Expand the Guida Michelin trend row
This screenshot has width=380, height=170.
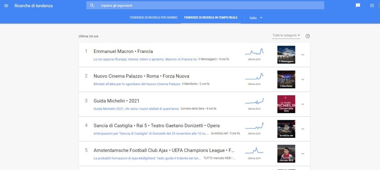(302, 104)
